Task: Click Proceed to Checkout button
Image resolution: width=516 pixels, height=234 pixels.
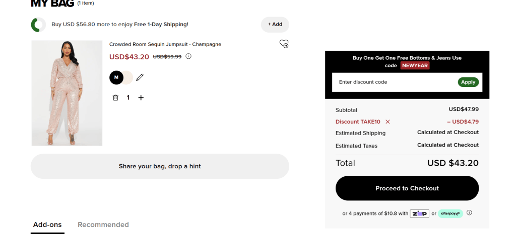Action: [407, 188]
